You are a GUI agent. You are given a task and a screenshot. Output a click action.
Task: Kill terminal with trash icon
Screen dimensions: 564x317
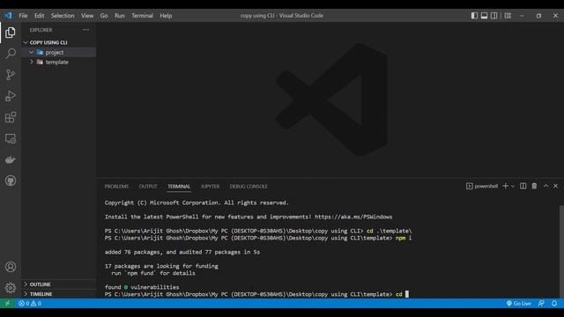(x=534, y=186)
